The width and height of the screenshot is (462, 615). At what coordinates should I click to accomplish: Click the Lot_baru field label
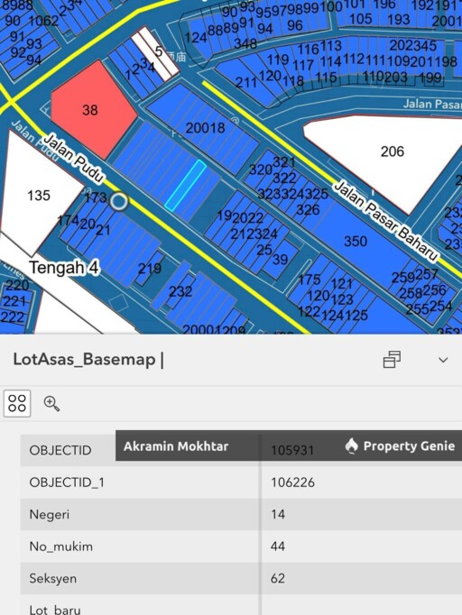point(55,610)
